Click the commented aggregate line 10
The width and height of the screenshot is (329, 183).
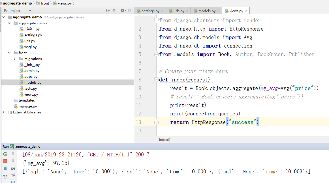[237, 97]
